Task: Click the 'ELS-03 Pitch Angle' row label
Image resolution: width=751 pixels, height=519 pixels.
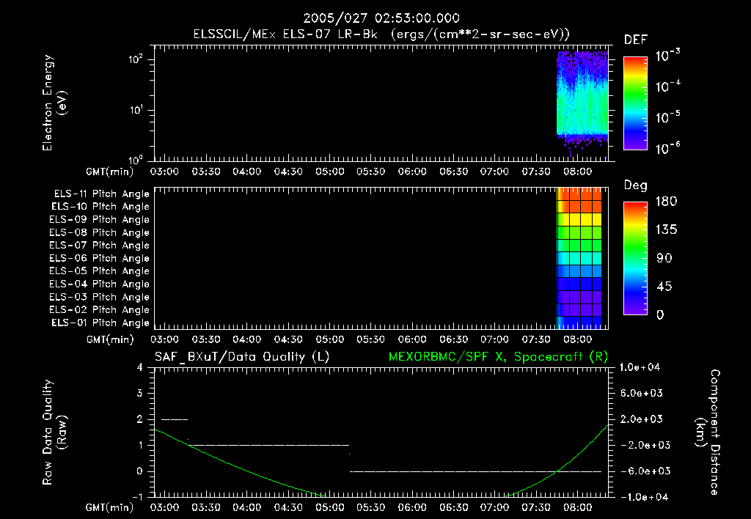Action: [99, 297]
